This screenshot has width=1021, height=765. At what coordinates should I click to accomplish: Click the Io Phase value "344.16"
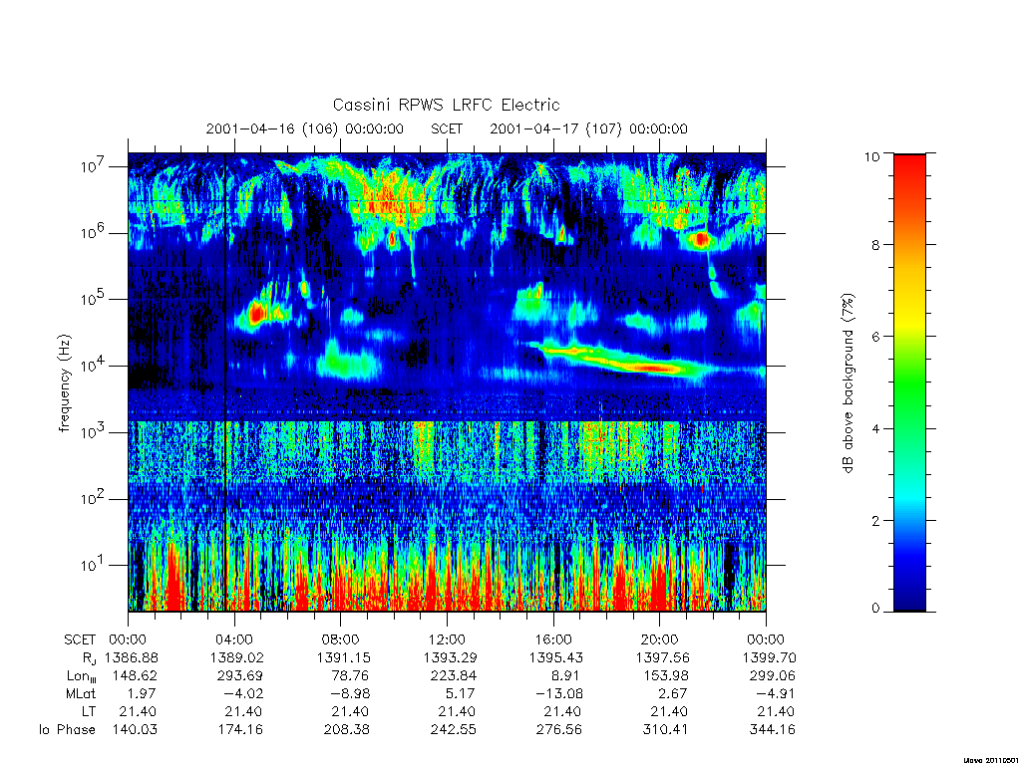tap(773, 729)
